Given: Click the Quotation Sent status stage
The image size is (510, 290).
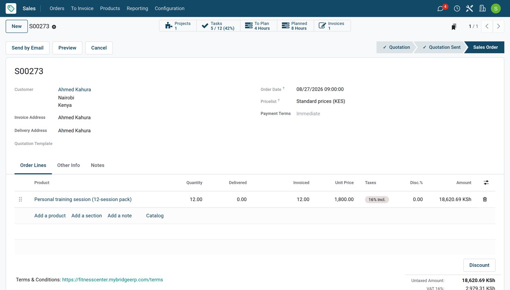Looking at the screenshot, I should 441,47.
